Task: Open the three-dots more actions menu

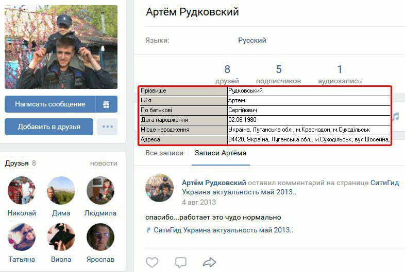Action: click(x=107, y=126)
